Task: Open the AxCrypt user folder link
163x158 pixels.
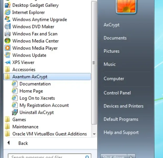Action: point(111,25)
